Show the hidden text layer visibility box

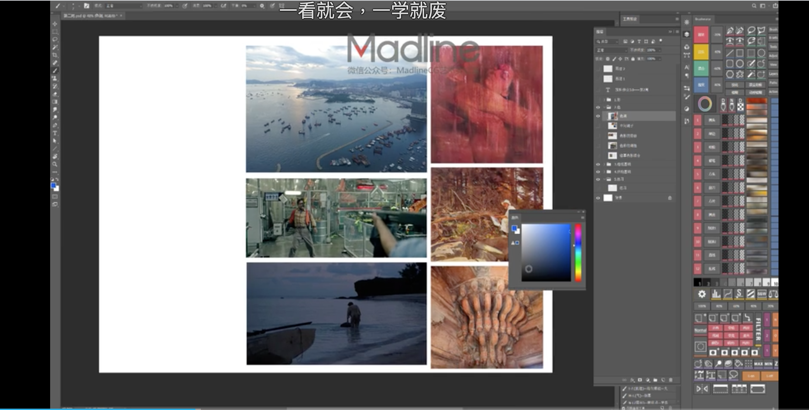coord(598,90)
